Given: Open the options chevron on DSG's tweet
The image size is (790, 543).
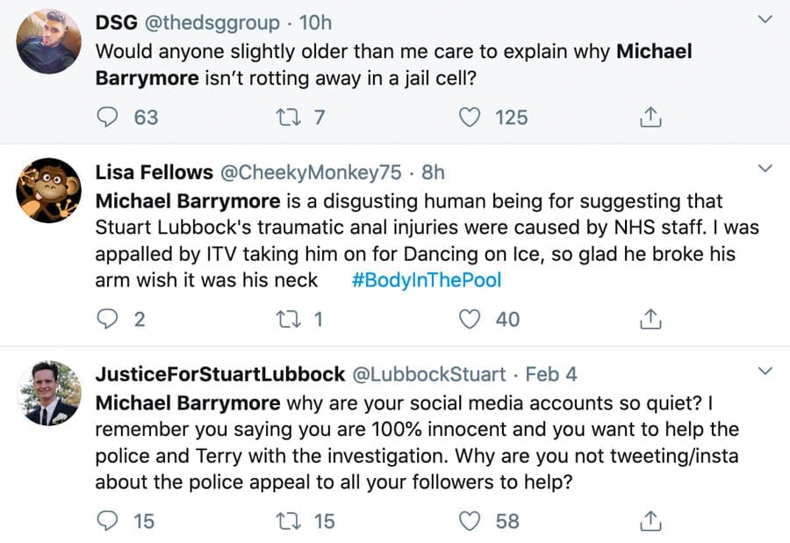Looking at the screenshot, I should click(765, 19).
